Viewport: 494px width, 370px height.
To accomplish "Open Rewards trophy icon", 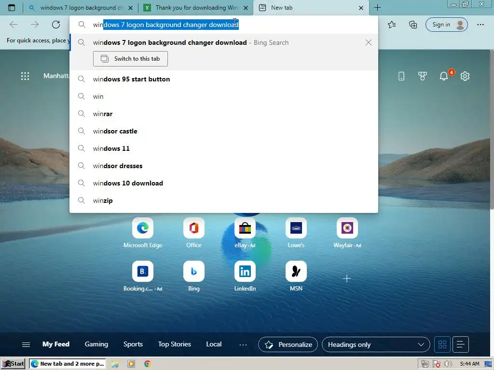I will click(422, 76).
